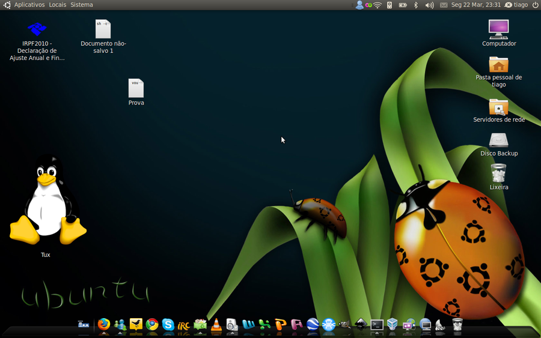Select the Prova file on desktop
Screen dimensions: 541x338
136,92
